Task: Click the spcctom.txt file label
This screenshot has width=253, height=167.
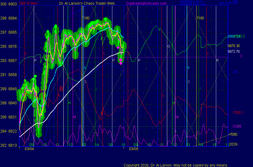Action: tap(226, 3)
